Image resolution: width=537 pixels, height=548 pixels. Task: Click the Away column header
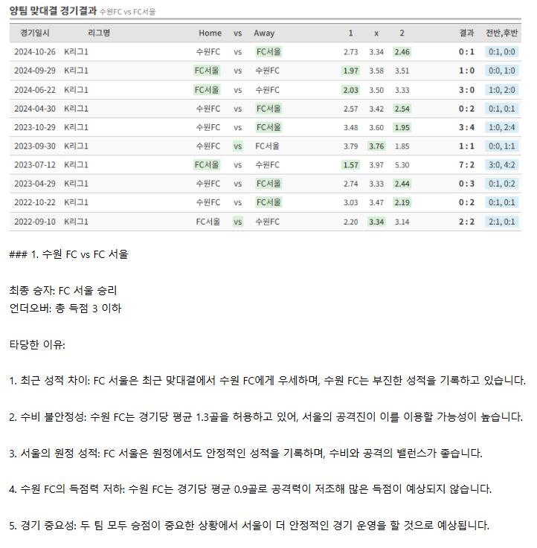264,33
